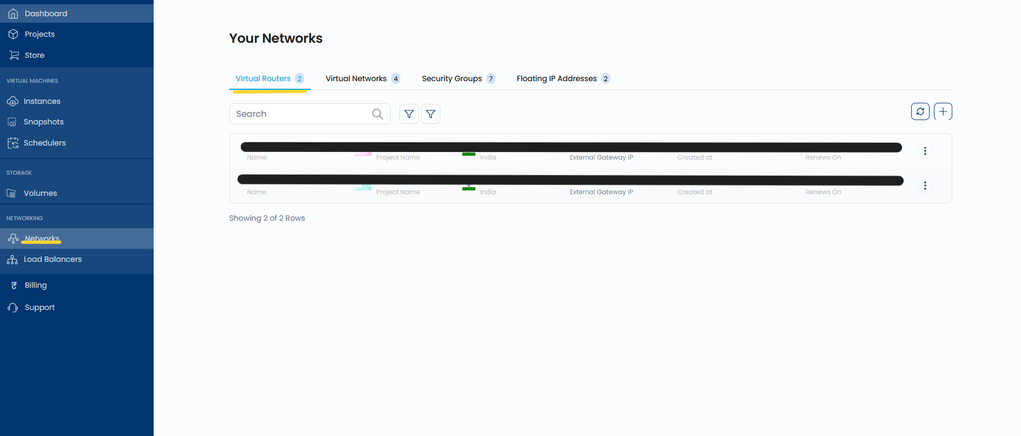Click the Floating IP Addresses count badge

[x=606, y=78]
